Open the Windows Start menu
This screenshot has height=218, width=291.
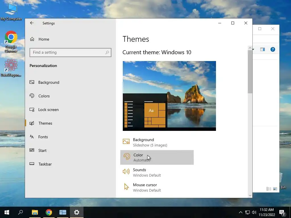coord(7,212)
